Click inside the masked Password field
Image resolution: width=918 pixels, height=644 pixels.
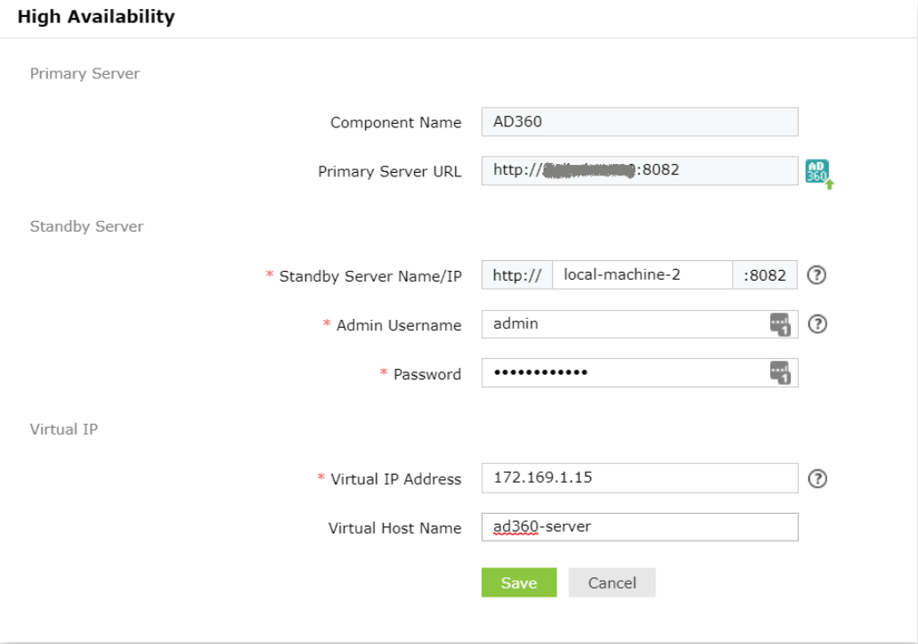tap(640, 373)
